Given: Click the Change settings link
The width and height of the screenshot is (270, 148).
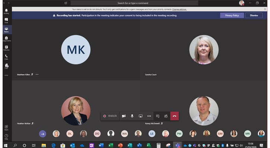Looking at the screenshot, I should pyautogui.click(x=179, y=9).
